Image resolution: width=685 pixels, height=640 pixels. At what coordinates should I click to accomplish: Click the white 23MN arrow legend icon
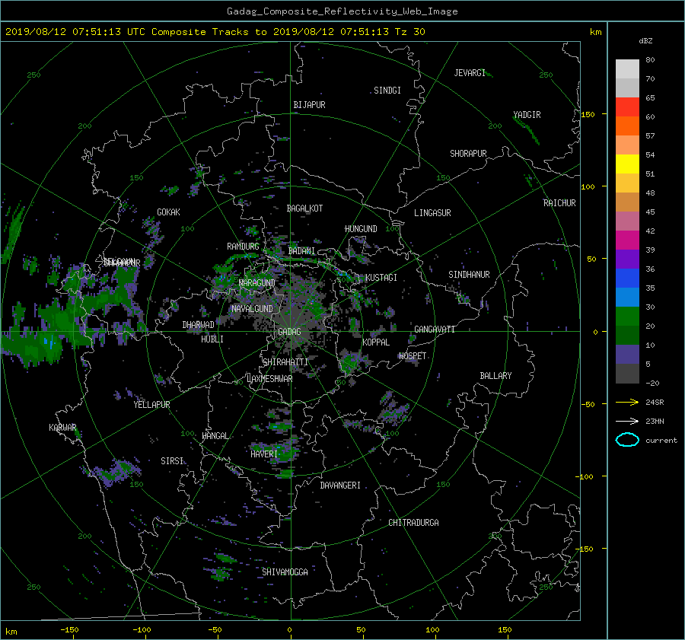pos(627,421)
